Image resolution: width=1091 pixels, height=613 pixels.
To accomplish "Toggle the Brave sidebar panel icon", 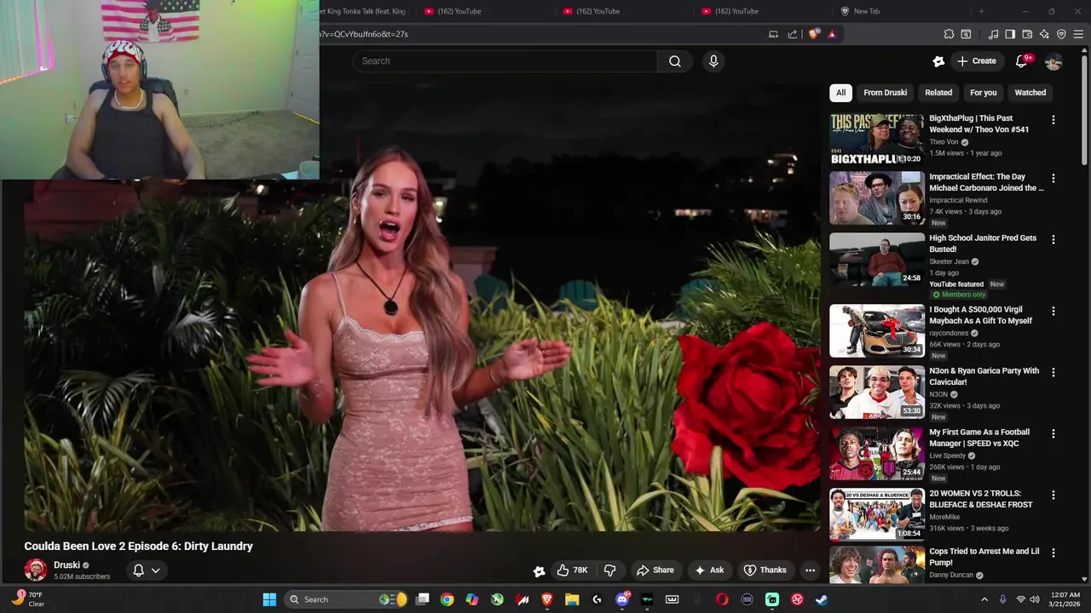I will [1010, 34].
